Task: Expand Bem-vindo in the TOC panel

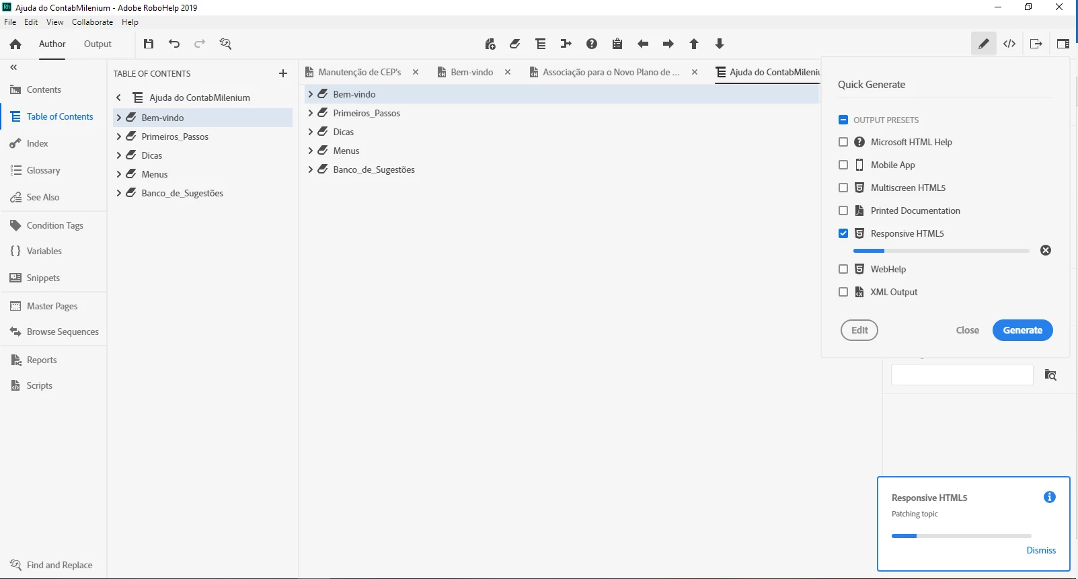Action: (119, 118)
